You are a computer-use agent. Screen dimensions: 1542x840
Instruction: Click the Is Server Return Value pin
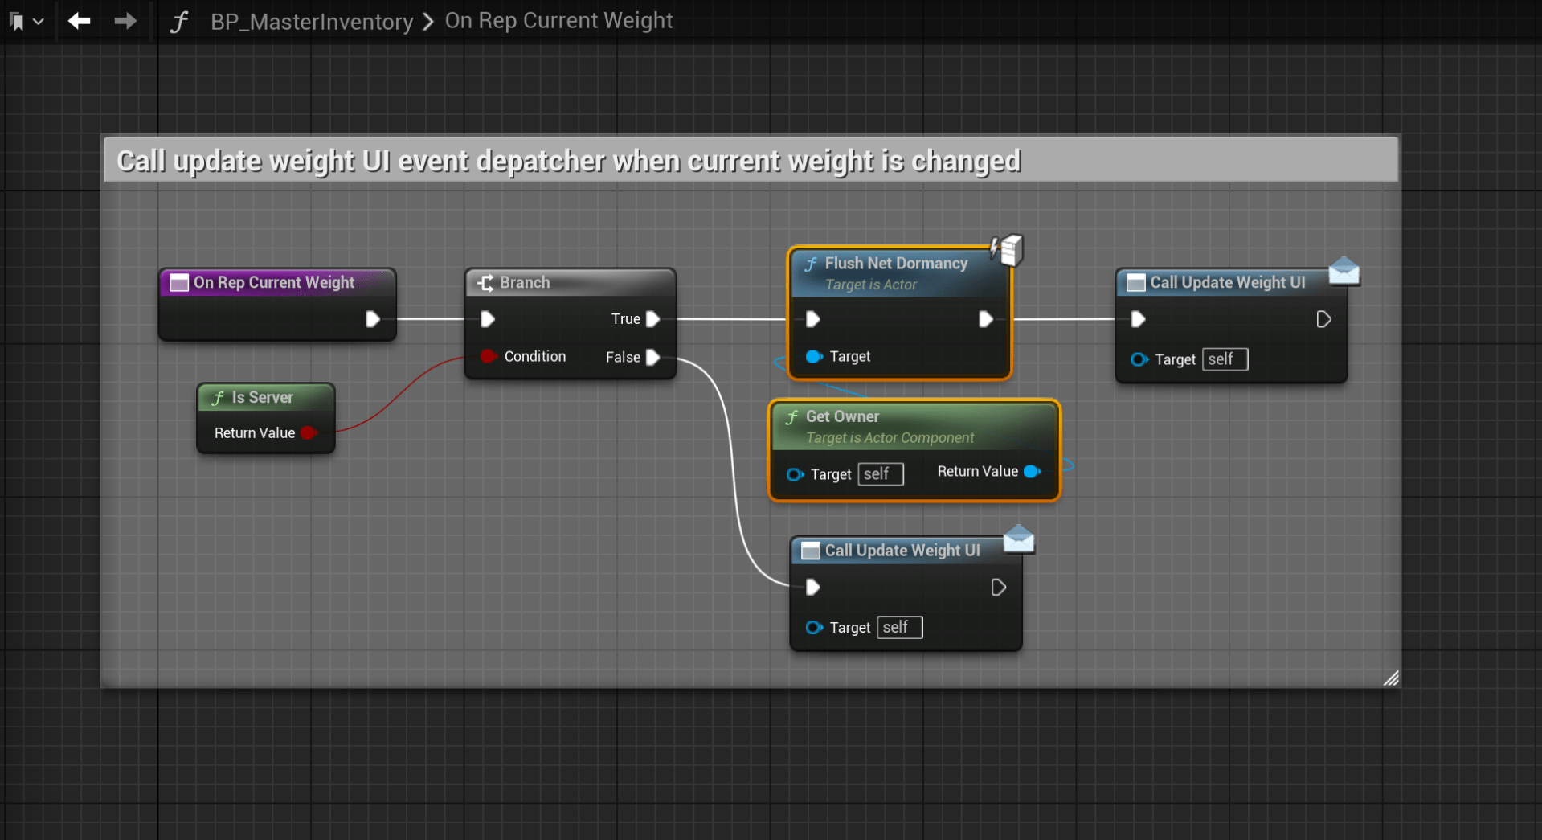click(309, 432)
